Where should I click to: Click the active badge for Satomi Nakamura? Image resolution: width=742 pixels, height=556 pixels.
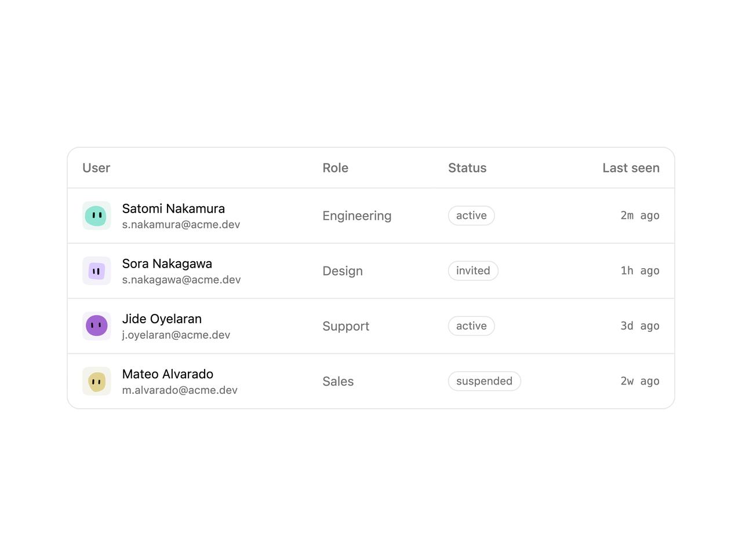[471, 215]
